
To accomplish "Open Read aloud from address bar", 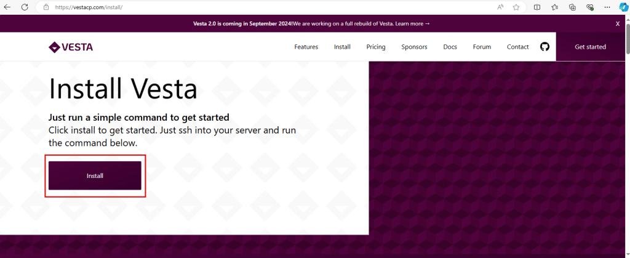I will (500, 7).
